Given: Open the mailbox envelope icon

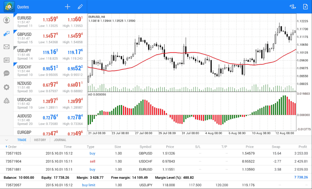Looking at the screenshot, I should tap(7, 47).
